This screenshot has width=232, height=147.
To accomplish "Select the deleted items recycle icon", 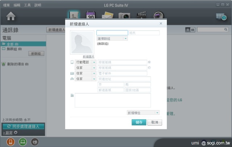I will click(x=4, y=64).
